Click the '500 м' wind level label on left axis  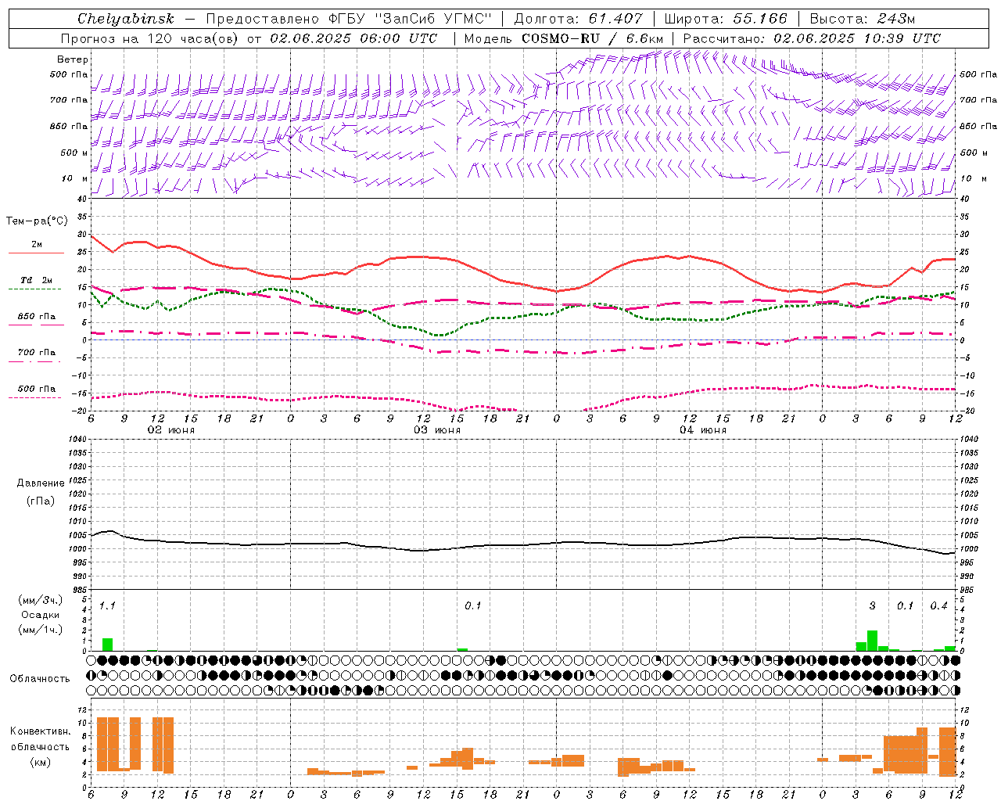pyautogui.click(x=74, y=153)
